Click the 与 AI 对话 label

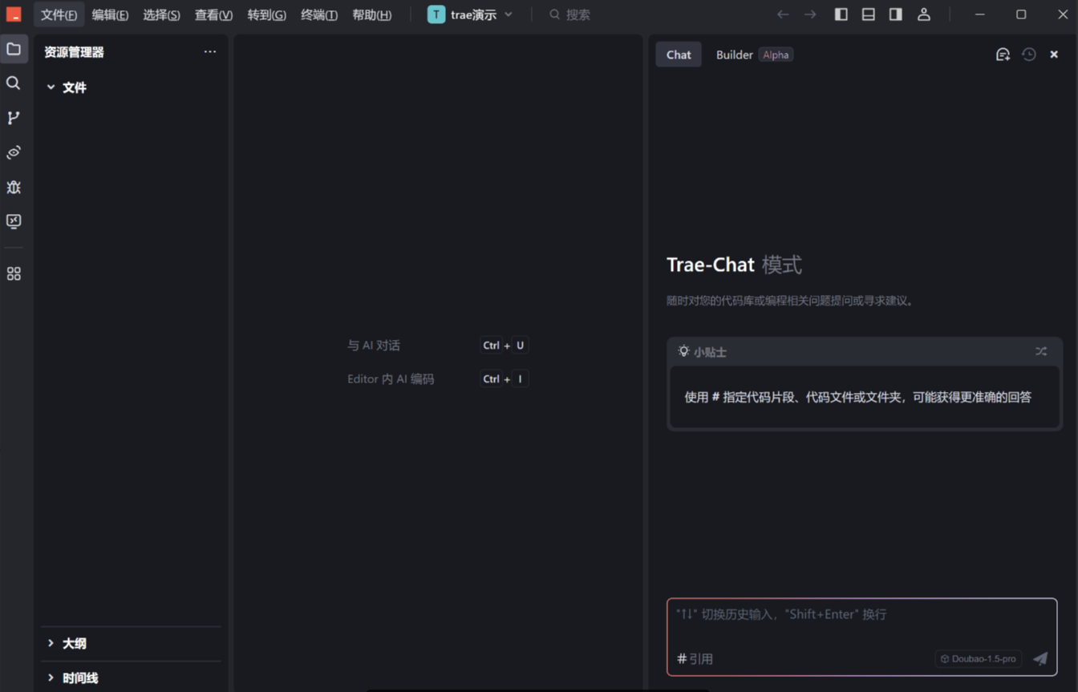coord(374,346)
